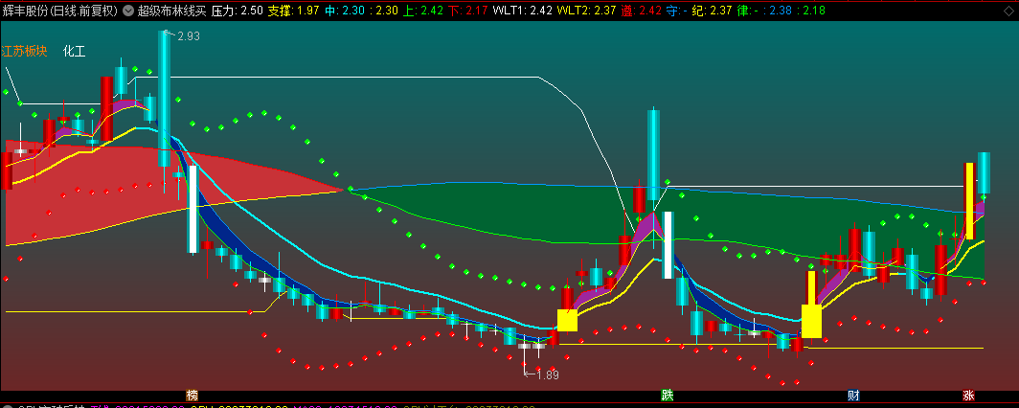
Task: Click the 榜 event marker on the timeline
Action: [192, 395]
